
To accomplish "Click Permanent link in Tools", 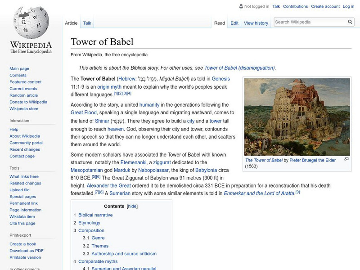I will (24, 203).
